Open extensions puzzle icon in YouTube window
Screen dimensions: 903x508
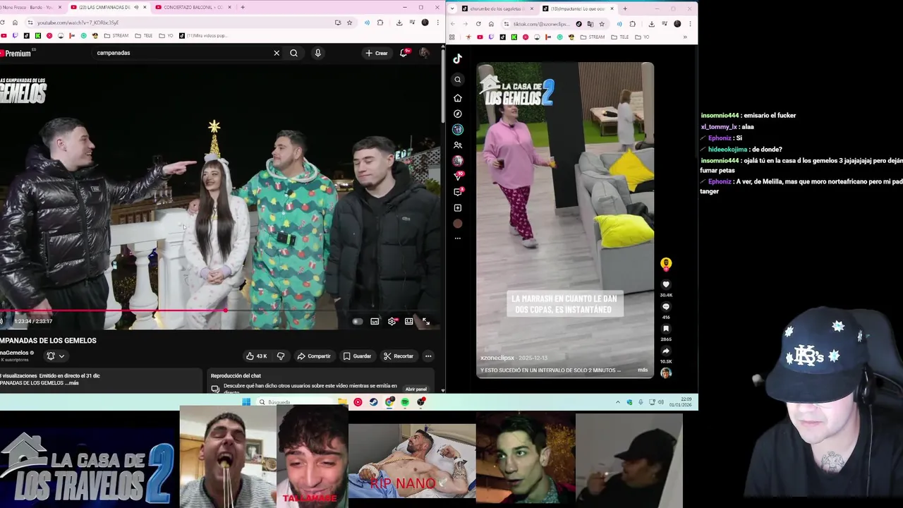380,23
